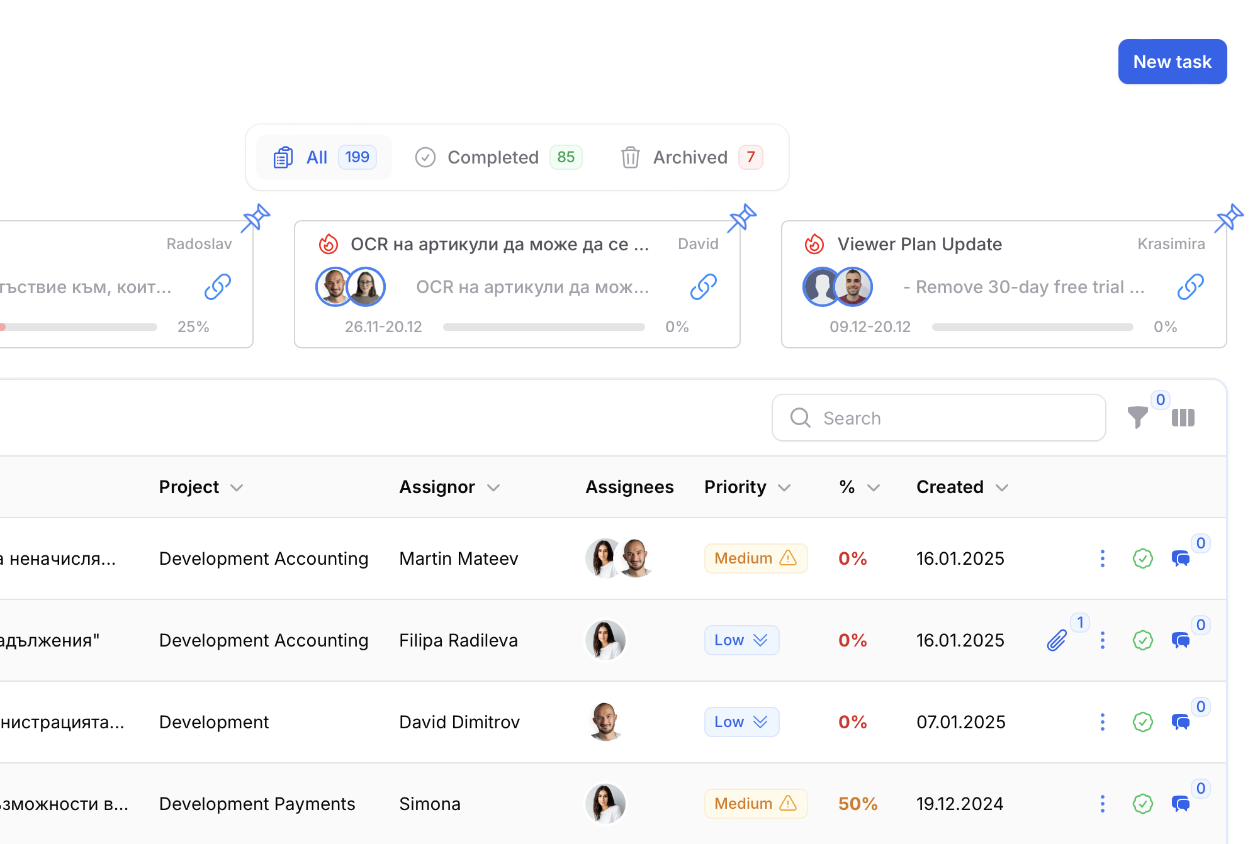Viewport: 1260px width, 844px height.
Task: Click the Viewer Plan Update assignee avatars
Action: click(838, 287)
